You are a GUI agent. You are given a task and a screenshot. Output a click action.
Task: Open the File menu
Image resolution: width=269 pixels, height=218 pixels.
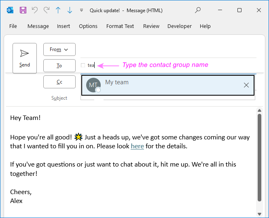coord(13,26)
